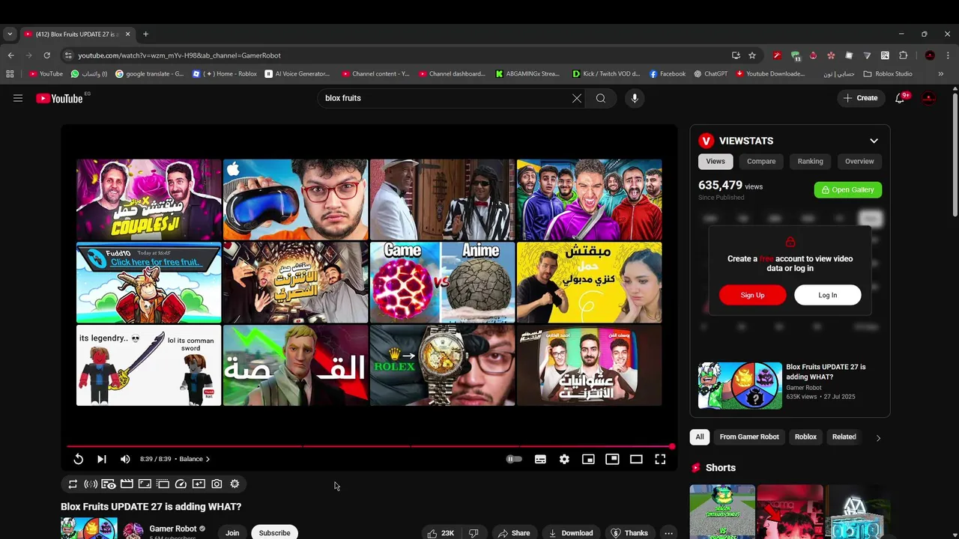Select the Views tab in ViewStats
The width and height of the screenshot is (959, 539).
click(716, 161)
